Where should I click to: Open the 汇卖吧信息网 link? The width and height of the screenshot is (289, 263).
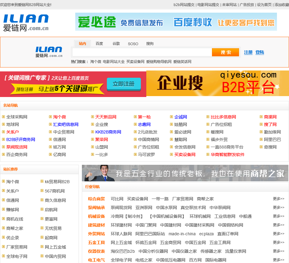pos(66,124)
